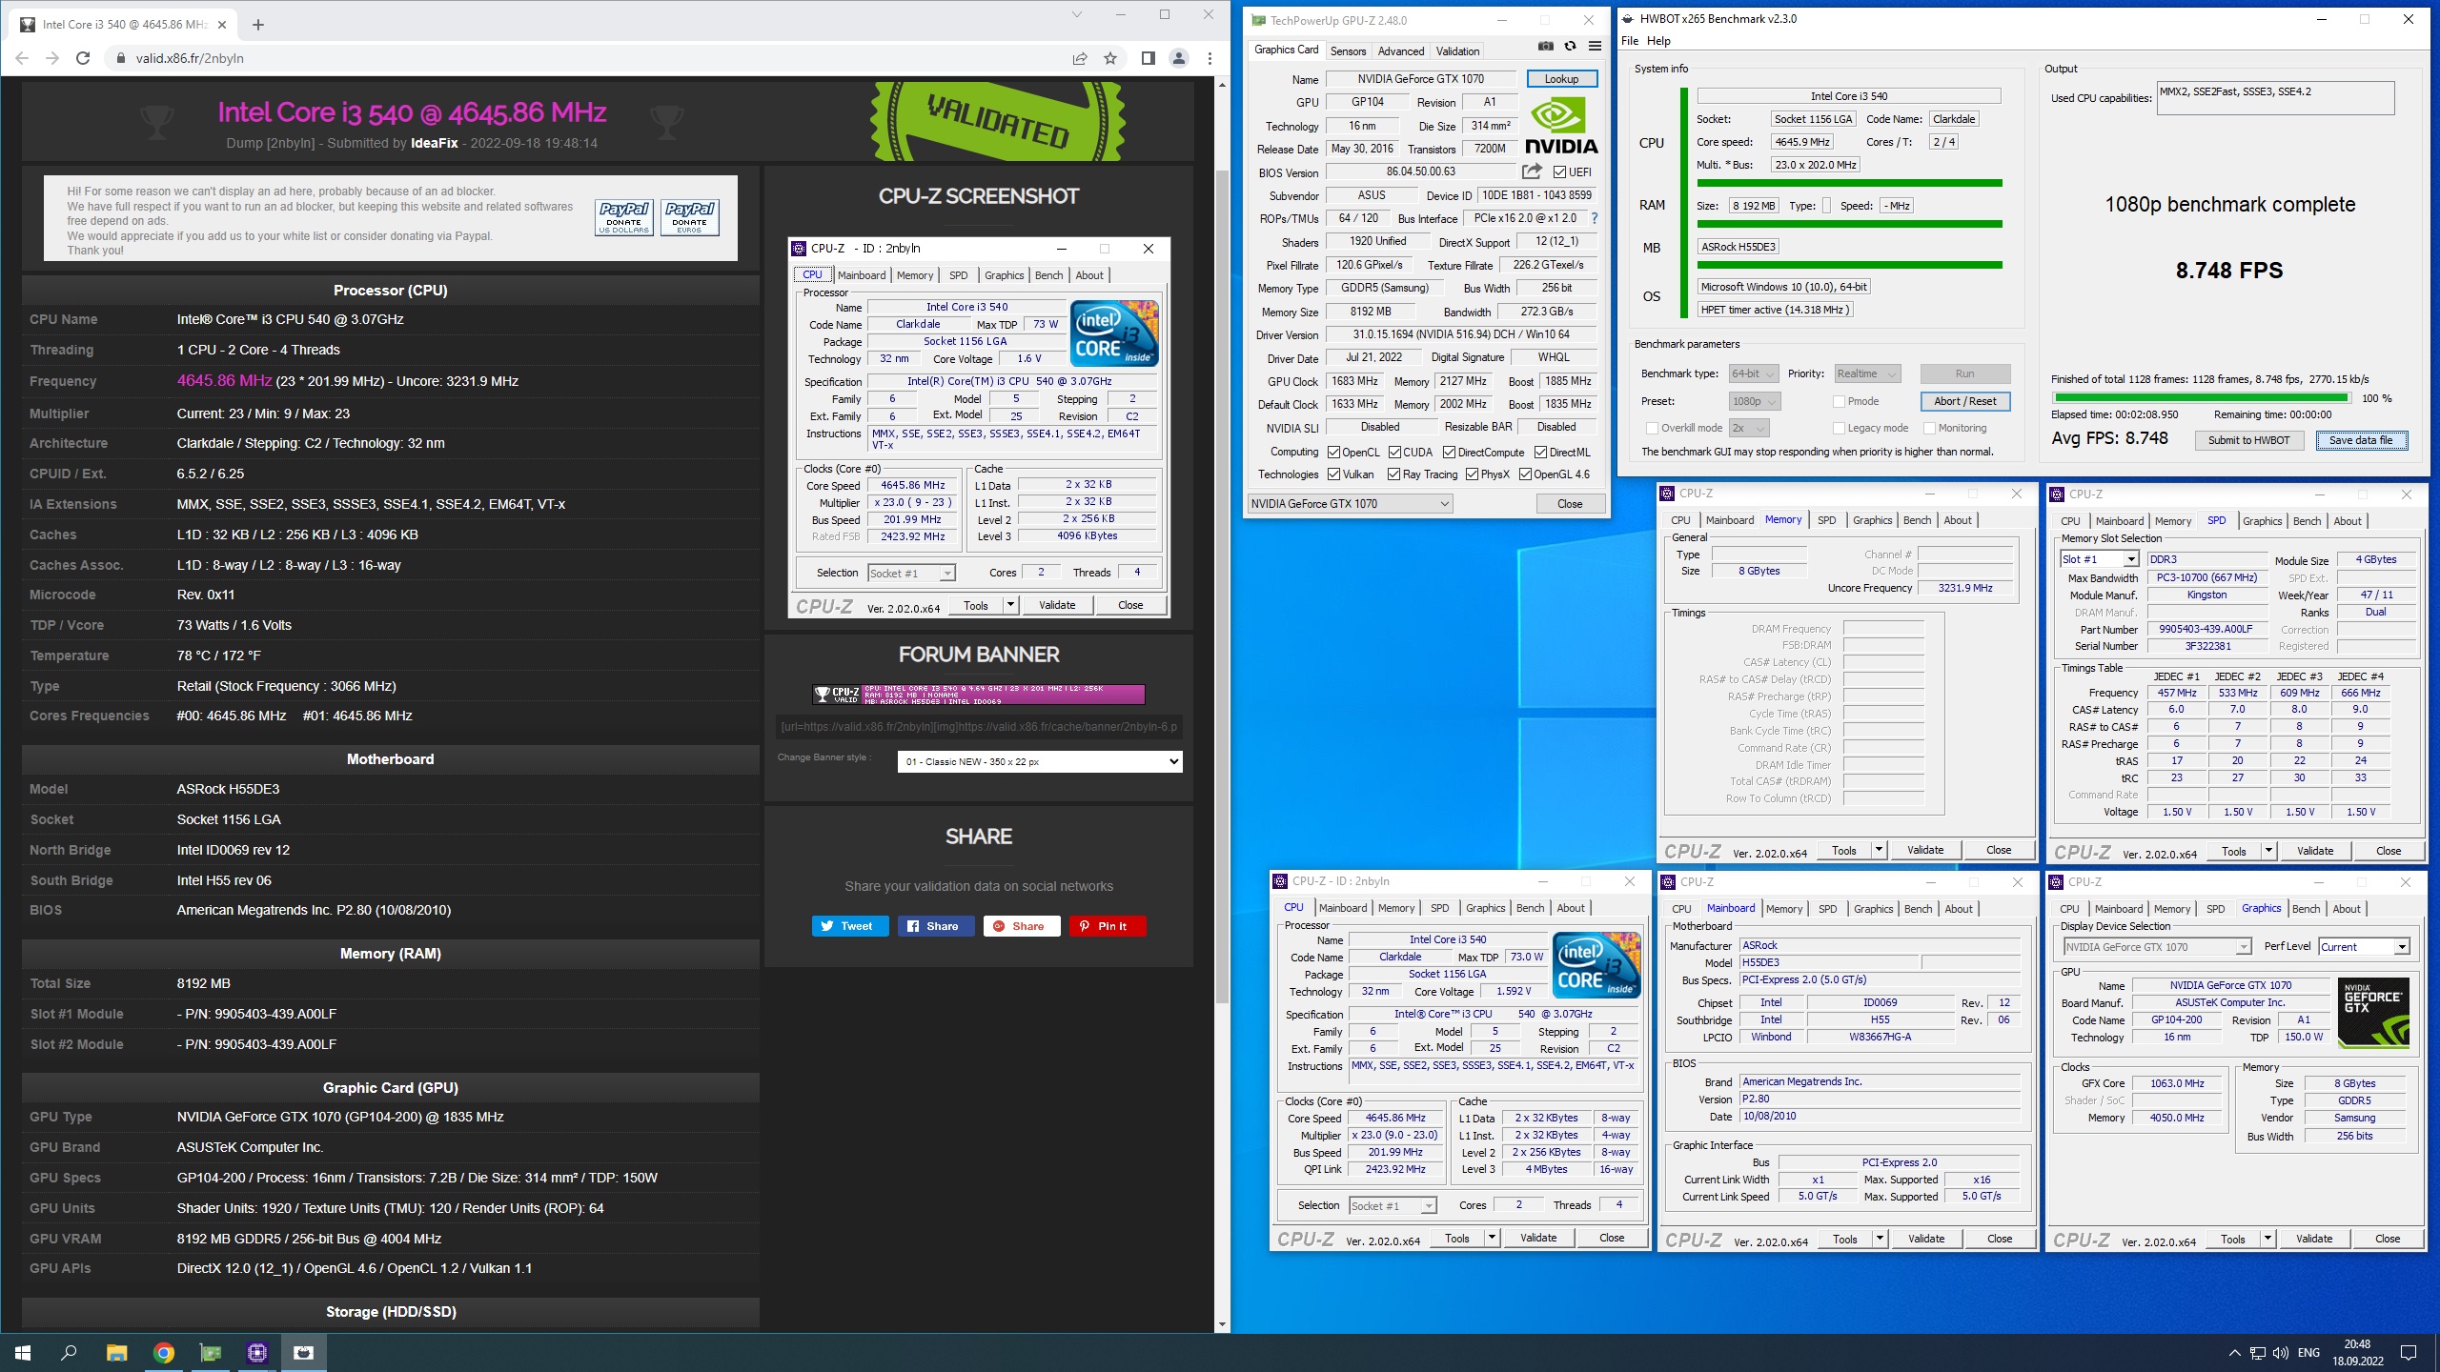
Task: Toggle the Vulkan checkbox in GPU-Z
Action: [x=1333, y=474]
